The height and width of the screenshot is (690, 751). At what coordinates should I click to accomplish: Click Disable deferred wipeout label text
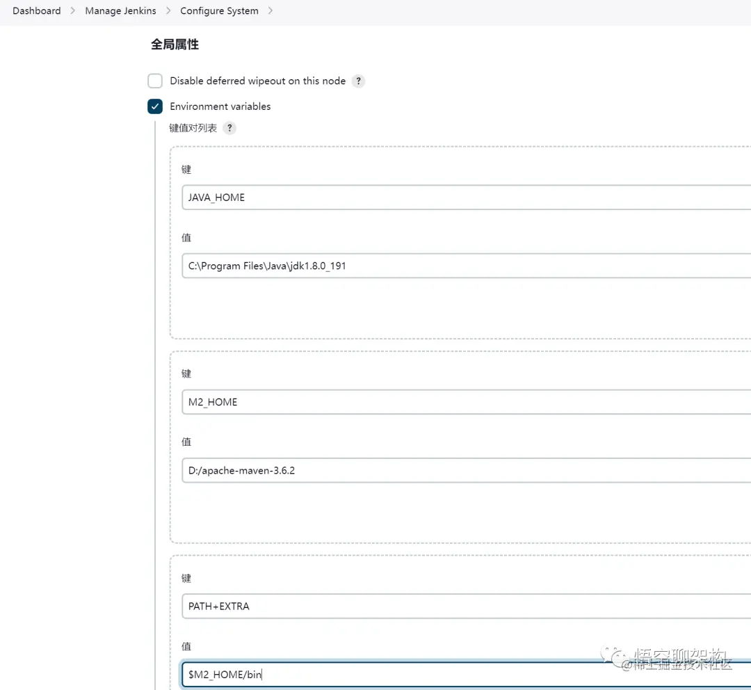[258, 81]
